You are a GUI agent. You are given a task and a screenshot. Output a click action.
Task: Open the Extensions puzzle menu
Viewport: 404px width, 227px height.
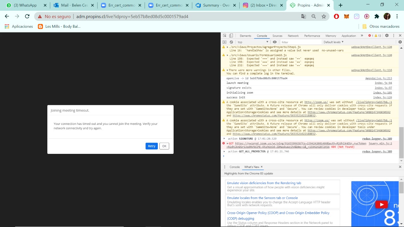click(x=377, y=16)
